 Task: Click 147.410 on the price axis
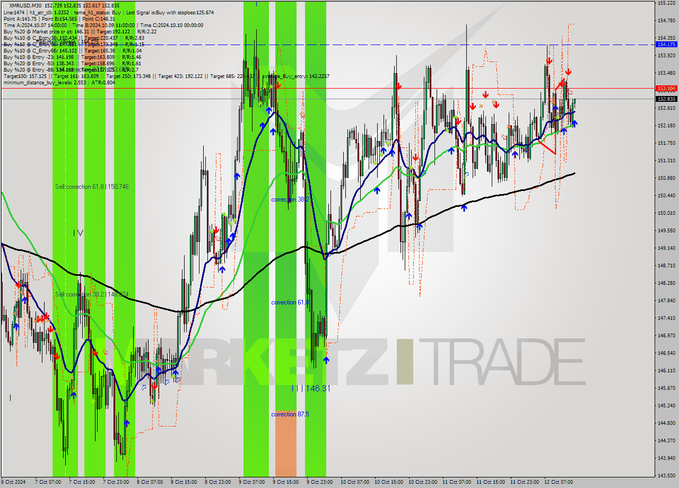coord(666,318)
